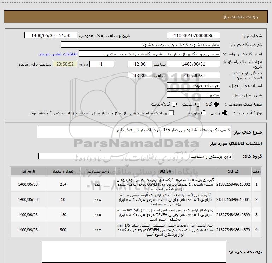Screen dimensions: 272x263
Task: Select the خدمت radio button
Action: tap(198, 104)
